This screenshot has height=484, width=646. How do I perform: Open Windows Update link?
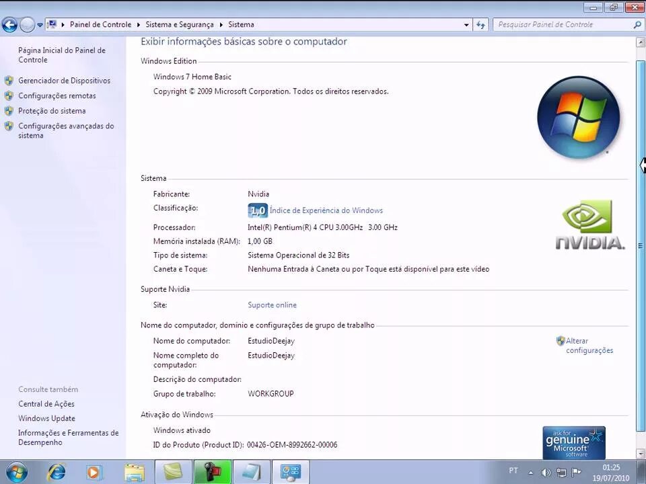tap(46, 419)
